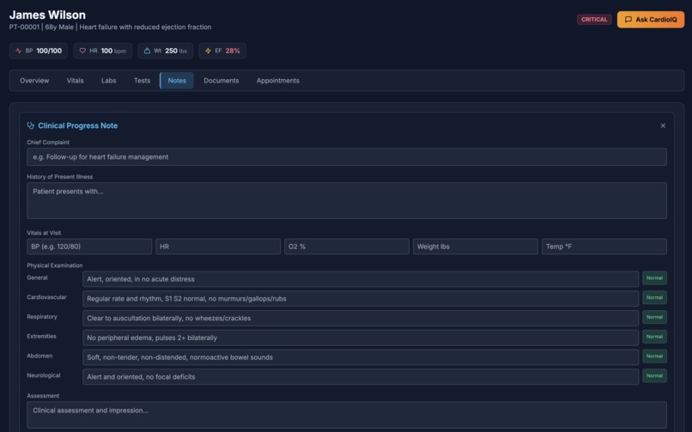Viewport: 692px width, 432px height.
Task: Toggle Normal for the General exam
Action: [654, 278]
